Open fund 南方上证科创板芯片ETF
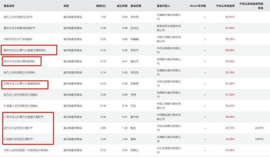 (x=18, y=17)
